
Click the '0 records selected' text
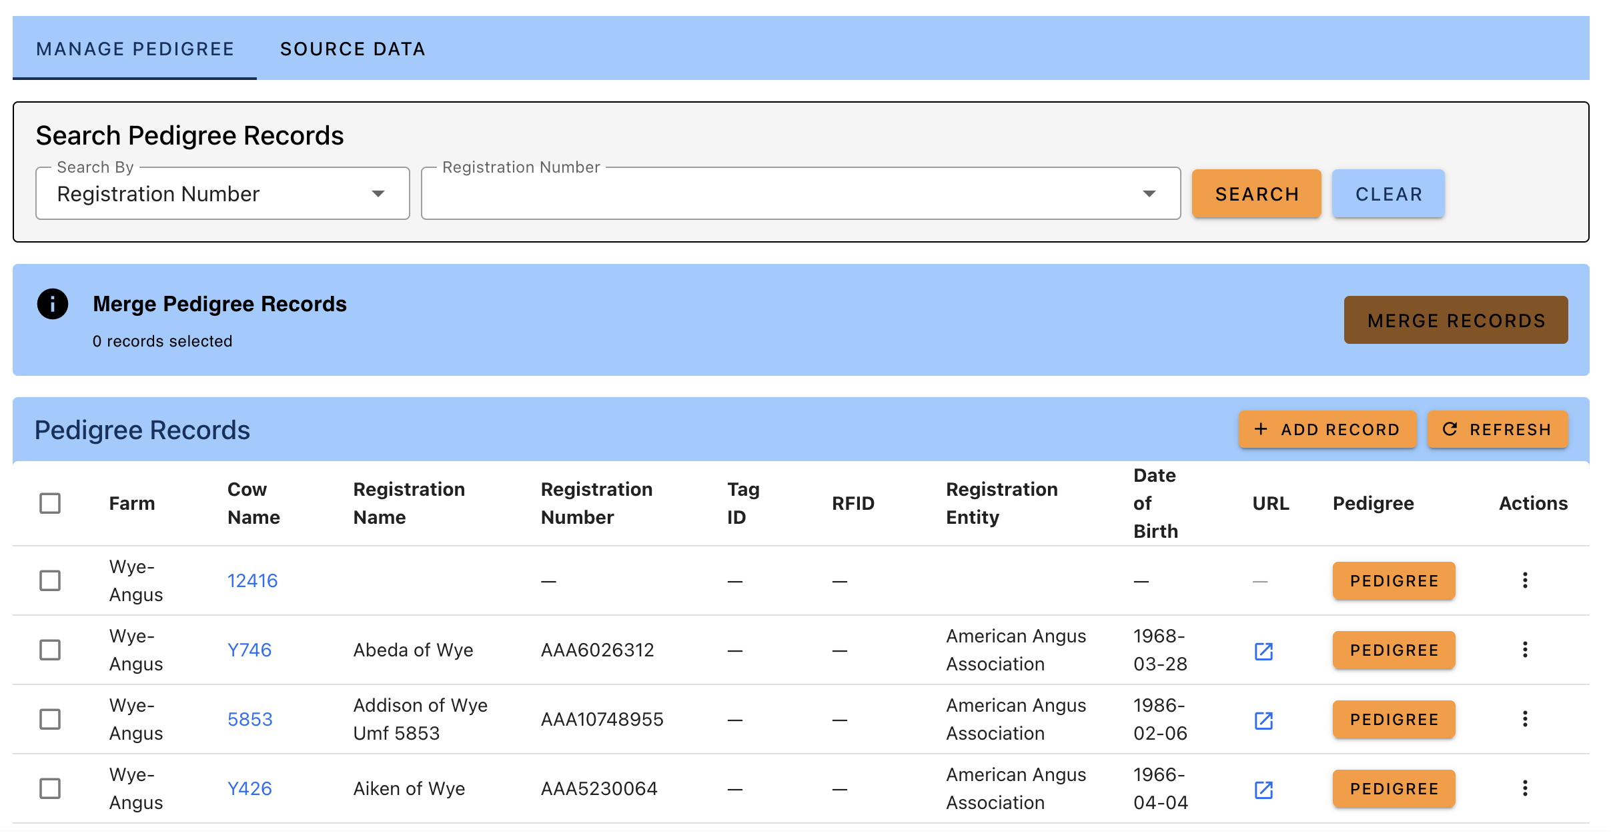pos(162,341)
